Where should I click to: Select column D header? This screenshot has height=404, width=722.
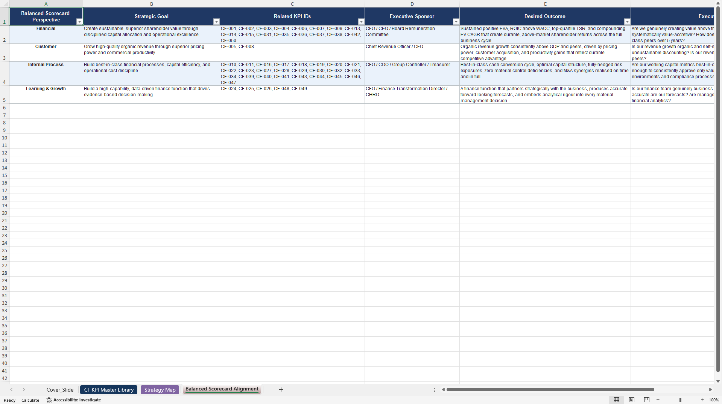[412, 4]
